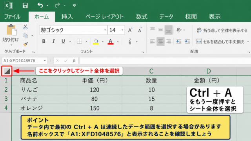Click Align Right icon

pos(168,42)
